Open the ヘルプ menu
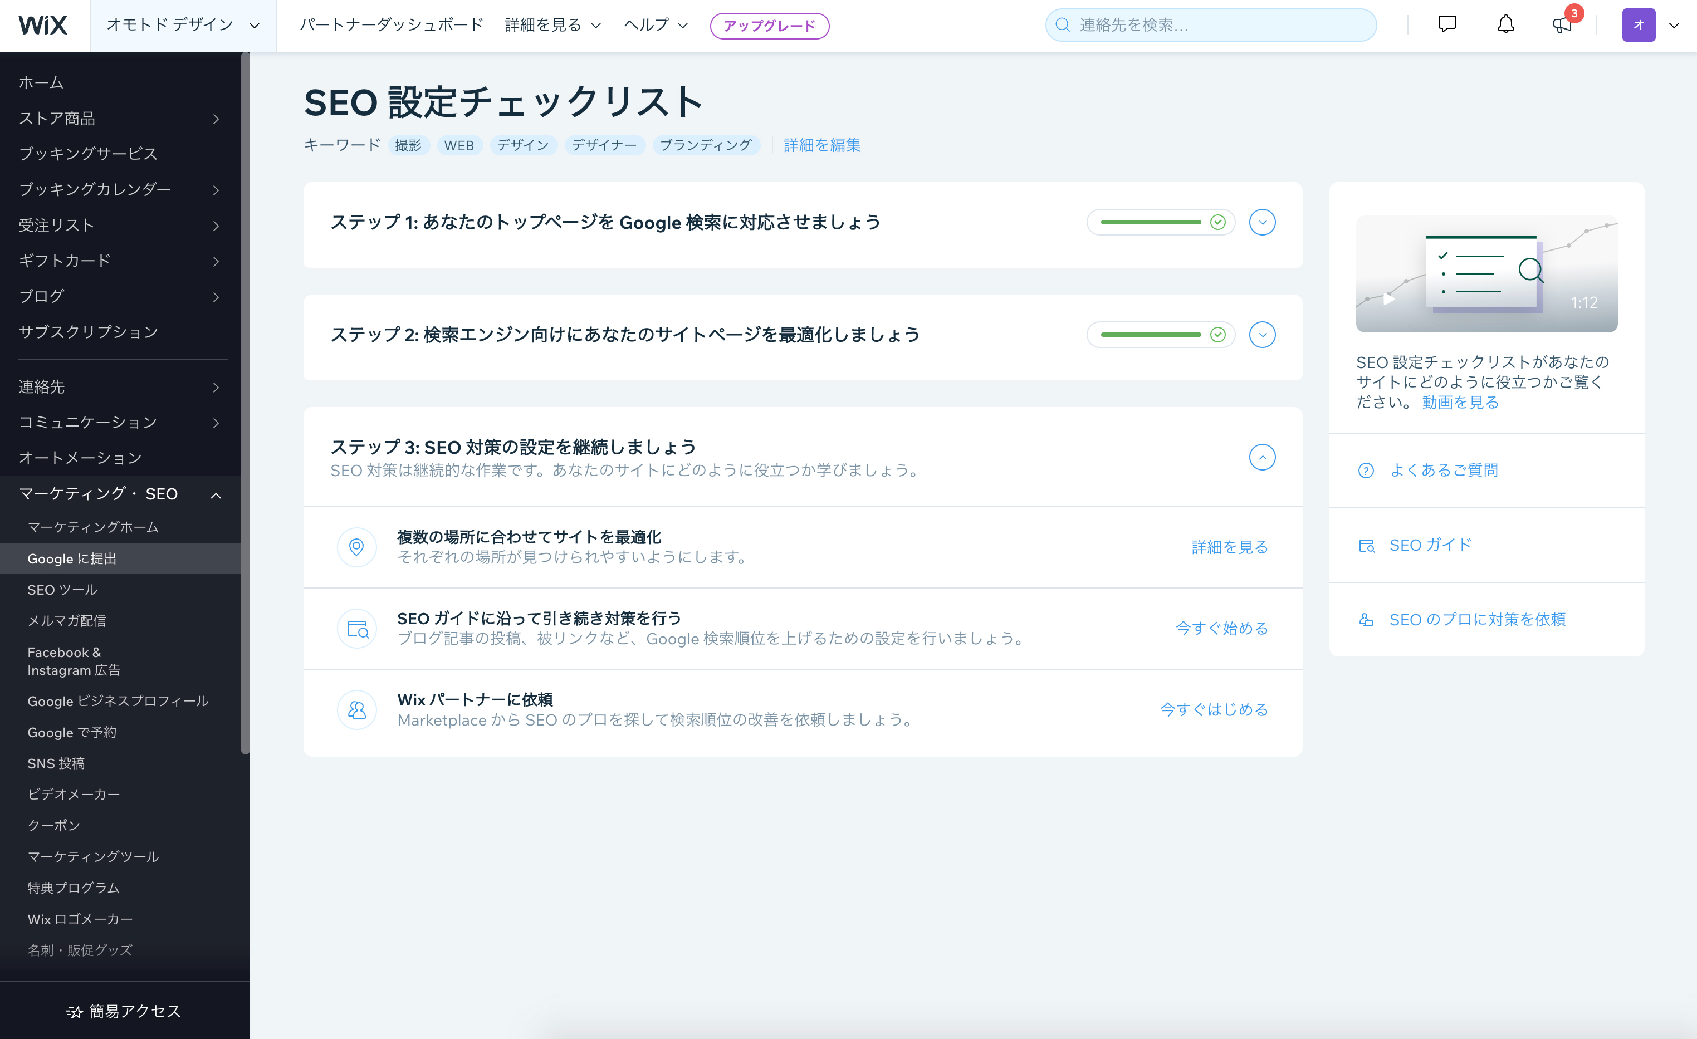The image size is (1697, 1039). tap(655, 26)
